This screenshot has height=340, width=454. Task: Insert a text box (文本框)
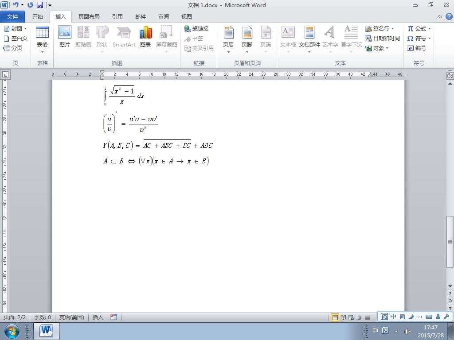288,39
